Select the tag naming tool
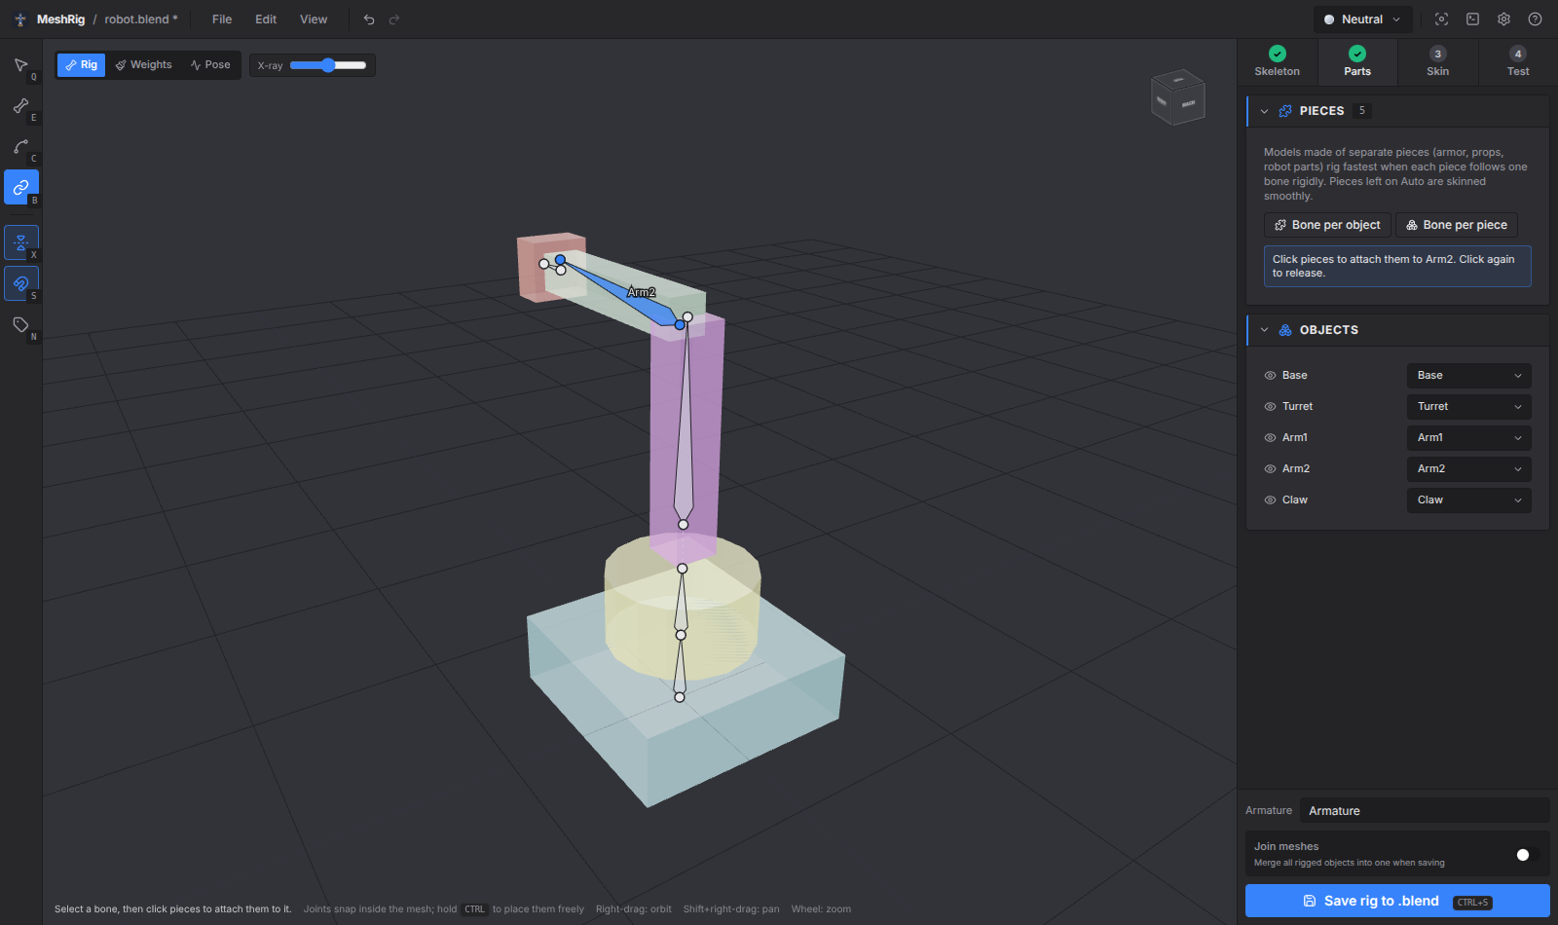 (20, 324)
